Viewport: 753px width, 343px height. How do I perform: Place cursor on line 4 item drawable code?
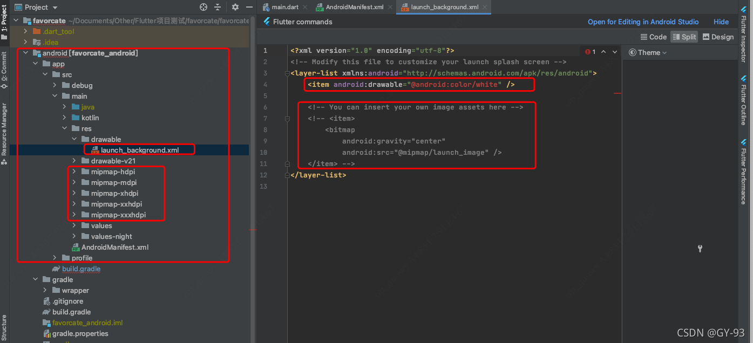411,84
